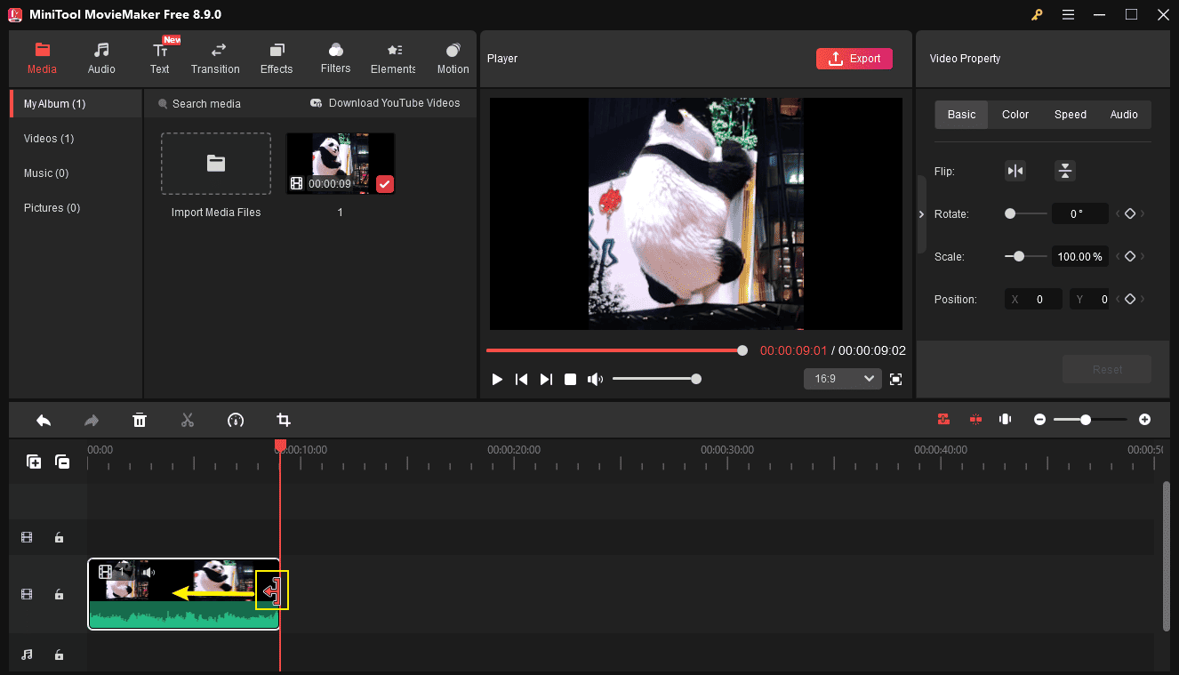Switch to the Color property tab
The height and width of the screenshot is (675, 1179).
(1015, 115)
